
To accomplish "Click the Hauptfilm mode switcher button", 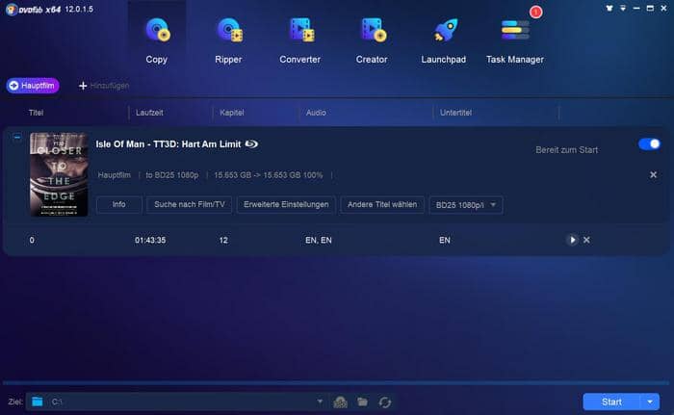I will tap(33, 86).
